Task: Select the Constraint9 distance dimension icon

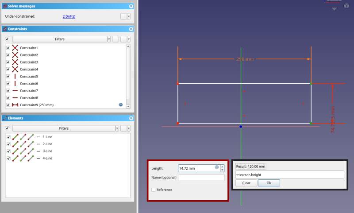Action: click(15, 105)
